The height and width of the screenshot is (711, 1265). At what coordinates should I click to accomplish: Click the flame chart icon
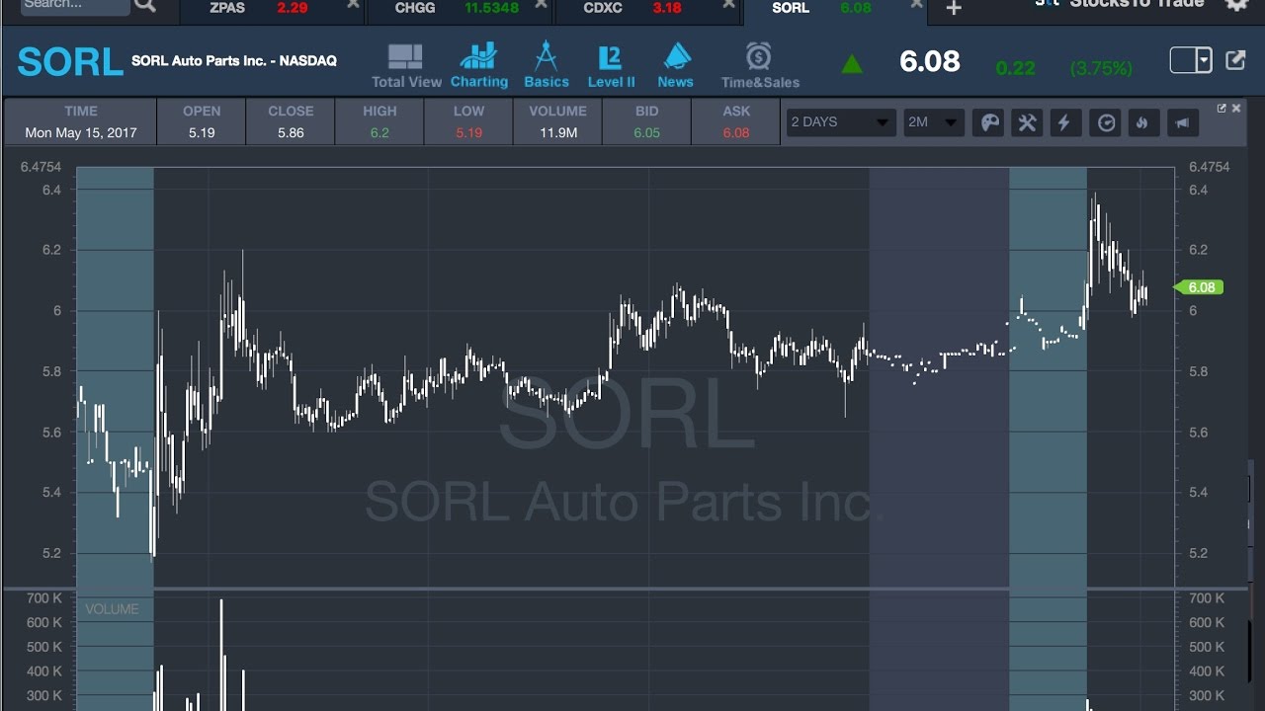pyautogui.click(x=1142, y=122)
